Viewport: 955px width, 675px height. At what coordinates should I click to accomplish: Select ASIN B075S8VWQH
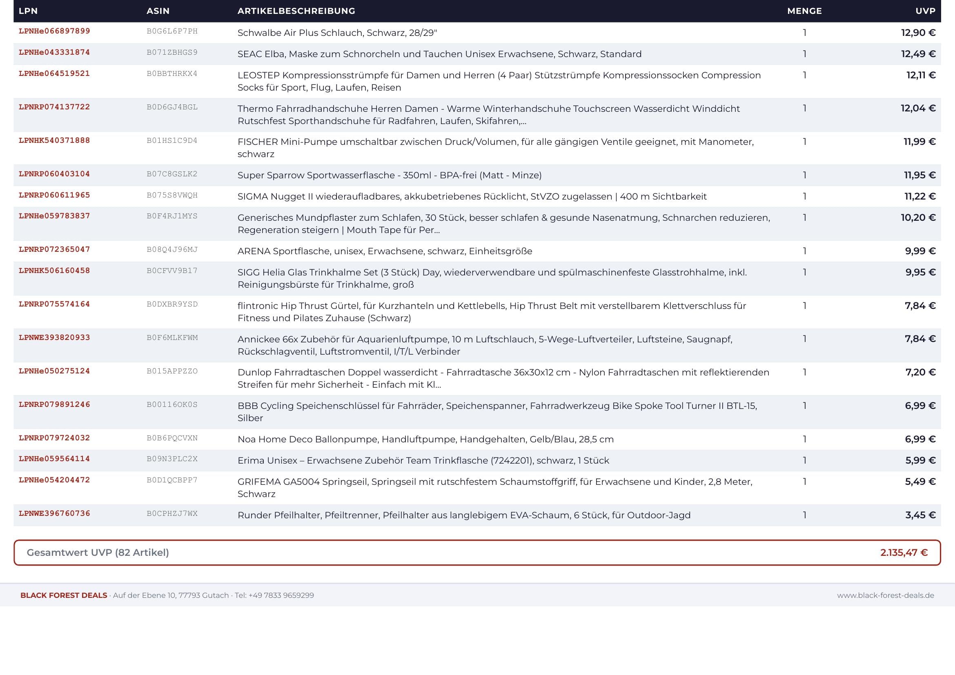172,195
